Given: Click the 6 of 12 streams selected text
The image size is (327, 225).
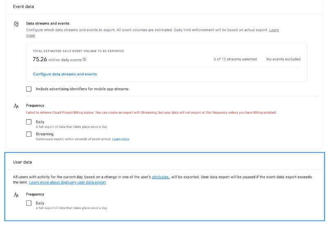Looking at the screenshot, I should 235,59.
